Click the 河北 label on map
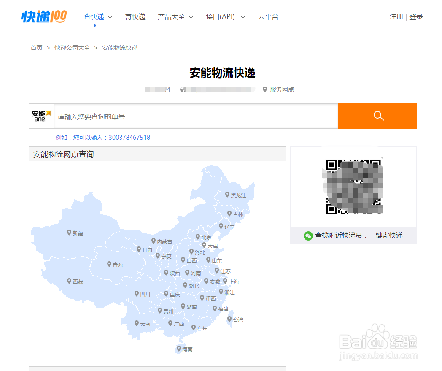The width and height of the screenshot is (442, 371). click(200, 252)
